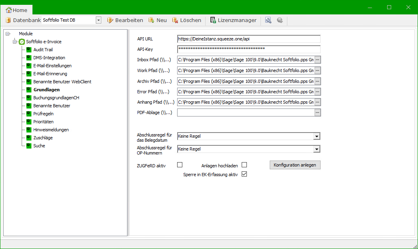Screen dimensions: 418x249
Task: Open the Prüfregeln module
Action: point(43,114)
